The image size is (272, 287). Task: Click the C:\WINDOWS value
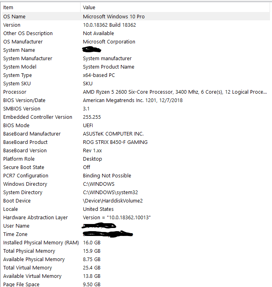pyautogui.click(x=99, y=184)
